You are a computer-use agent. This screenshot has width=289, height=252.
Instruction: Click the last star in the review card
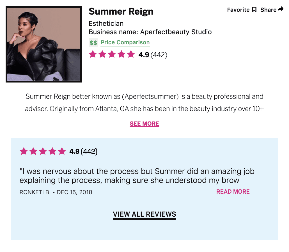(x=62, y=152)
